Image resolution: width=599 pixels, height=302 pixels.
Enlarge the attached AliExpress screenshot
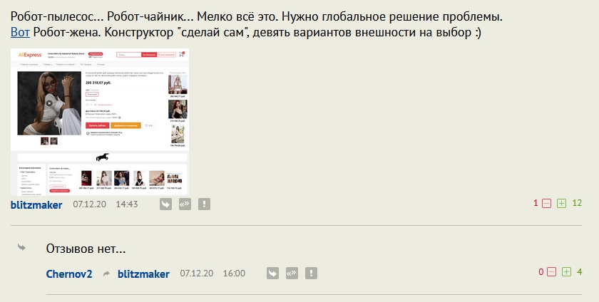pyautogui.click(x=100, y=123)
